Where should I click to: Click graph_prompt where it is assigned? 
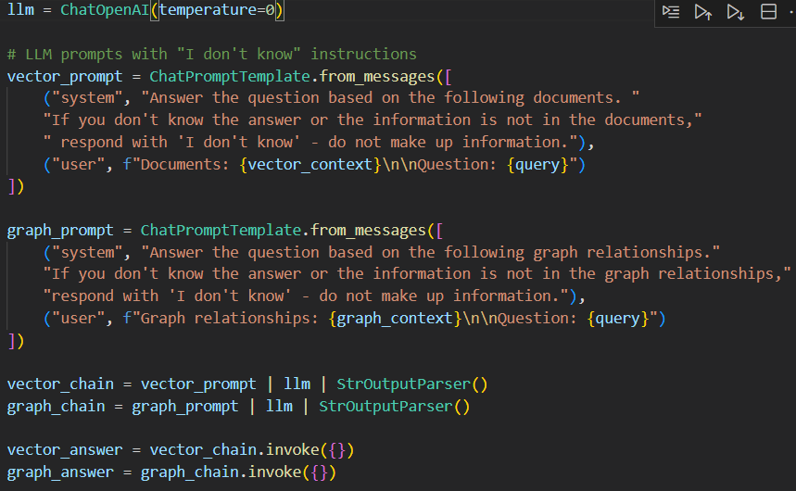(60, 231)
